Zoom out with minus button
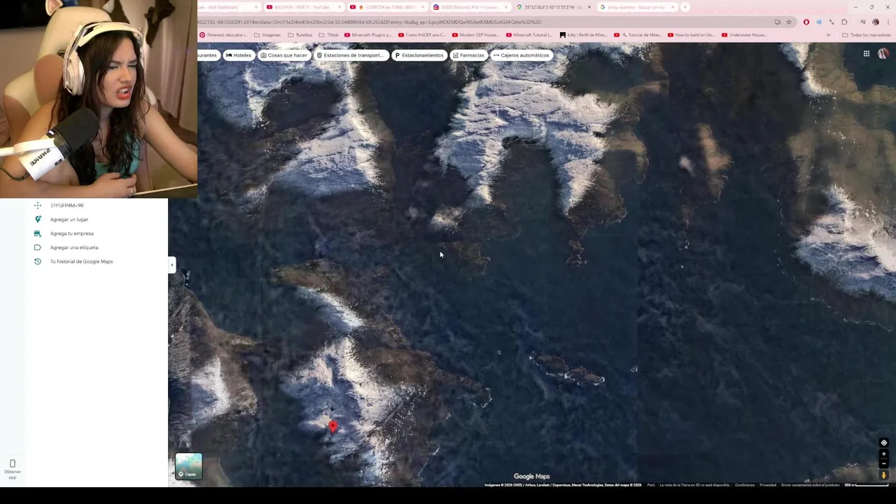 click(883, 463)
